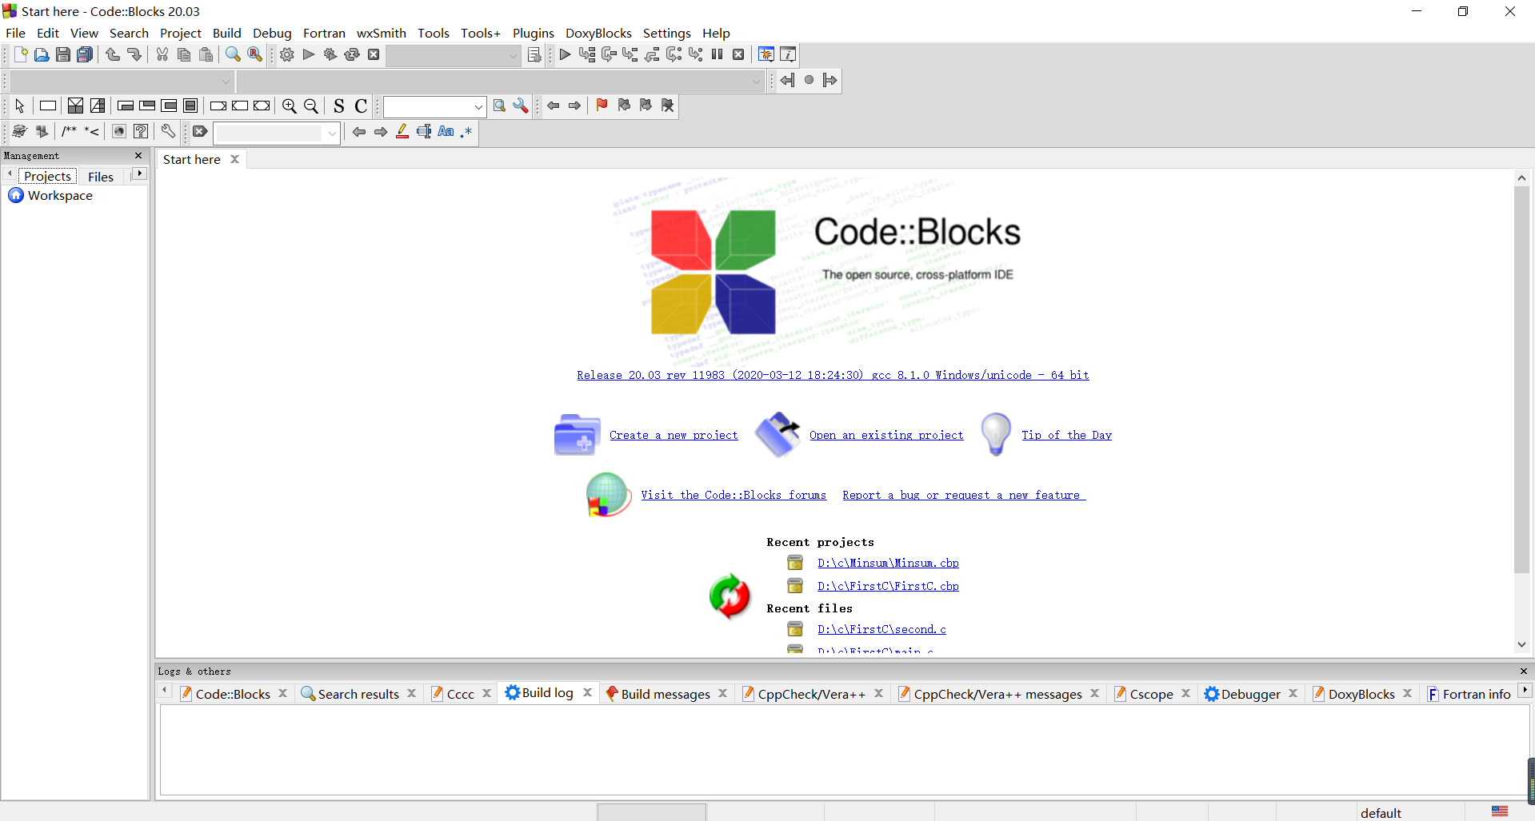
Task: Click the Find magnifier icon
Action: [233, 54]
